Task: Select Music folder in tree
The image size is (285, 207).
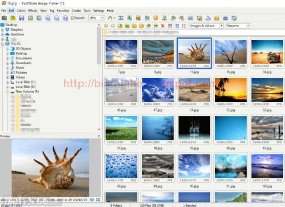Action: [x=20, y=68]
